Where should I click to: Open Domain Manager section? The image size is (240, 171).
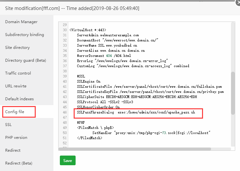21,22
